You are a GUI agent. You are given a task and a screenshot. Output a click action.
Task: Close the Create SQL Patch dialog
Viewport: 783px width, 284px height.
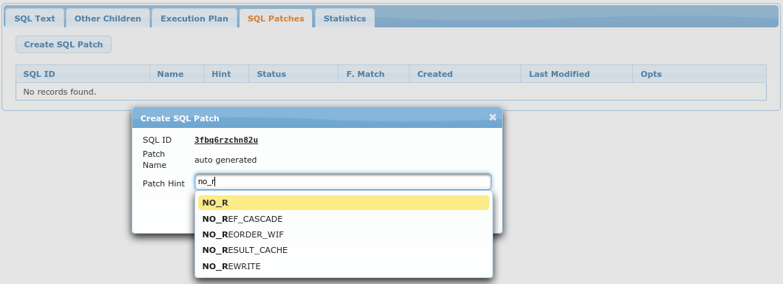click(492, 118)
